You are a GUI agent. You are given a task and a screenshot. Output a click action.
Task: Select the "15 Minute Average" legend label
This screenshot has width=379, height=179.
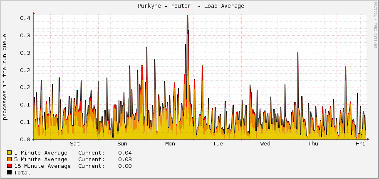42,166
